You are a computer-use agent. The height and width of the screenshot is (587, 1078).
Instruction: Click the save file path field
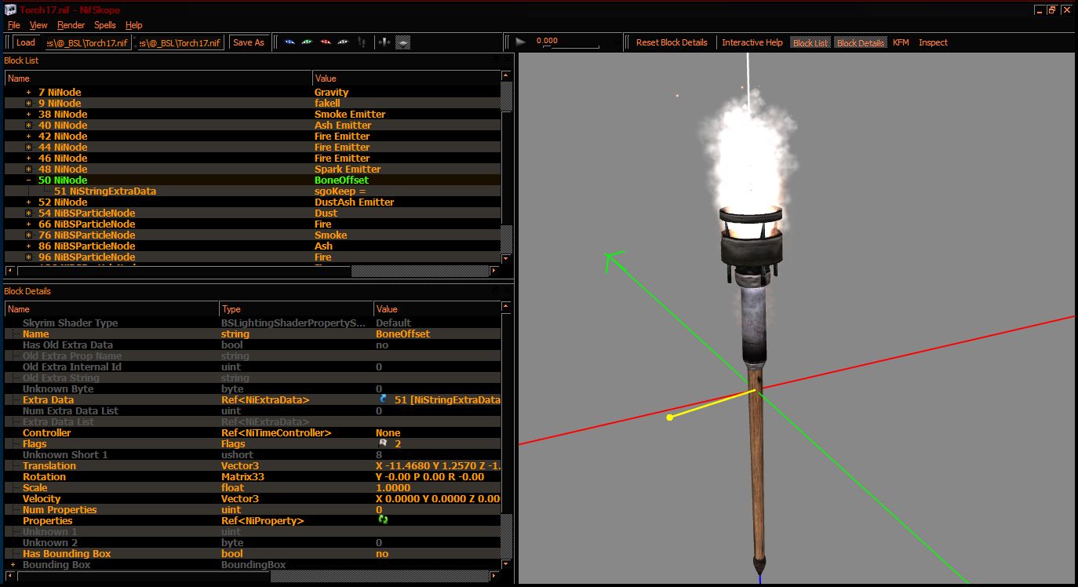[x=180, y=42]
